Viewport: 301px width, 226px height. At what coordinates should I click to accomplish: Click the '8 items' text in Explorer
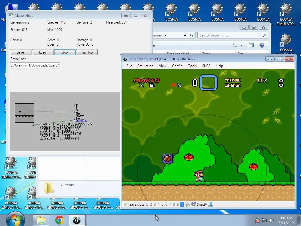[x=68, y=185]
